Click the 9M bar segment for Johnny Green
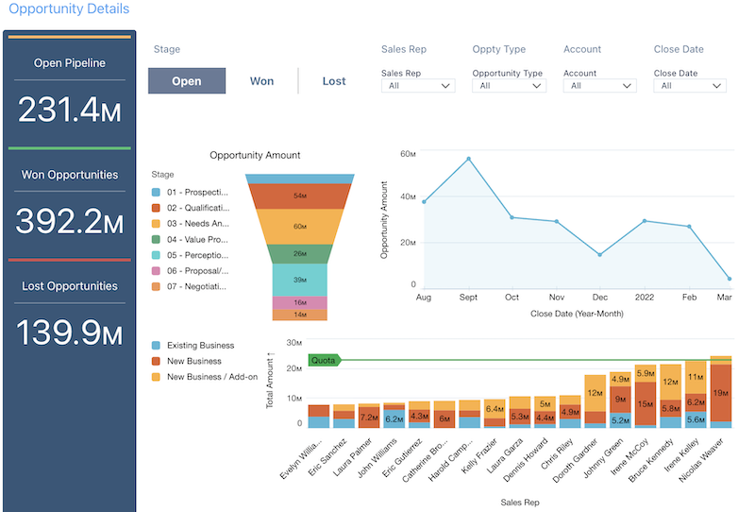Screen dimensions: 755x512 (620, 400)
